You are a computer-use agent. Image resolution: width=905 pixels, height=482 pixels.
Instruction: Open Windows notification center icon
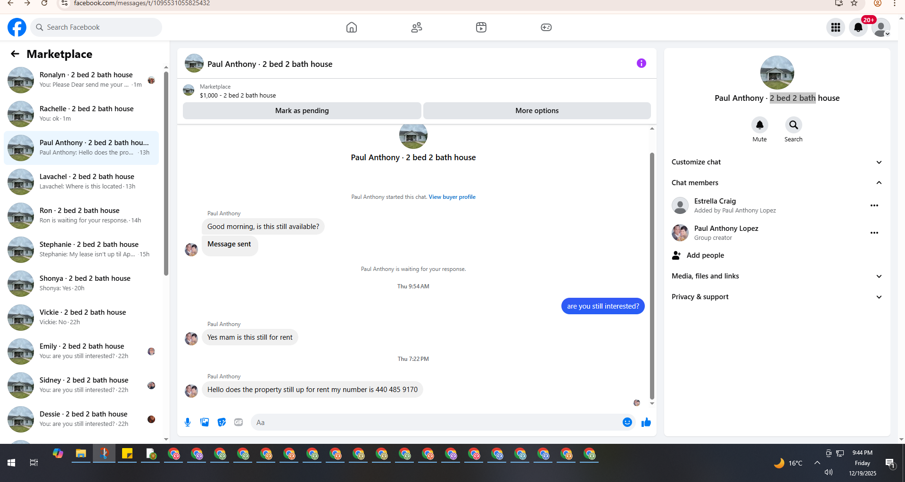point(890,463)
